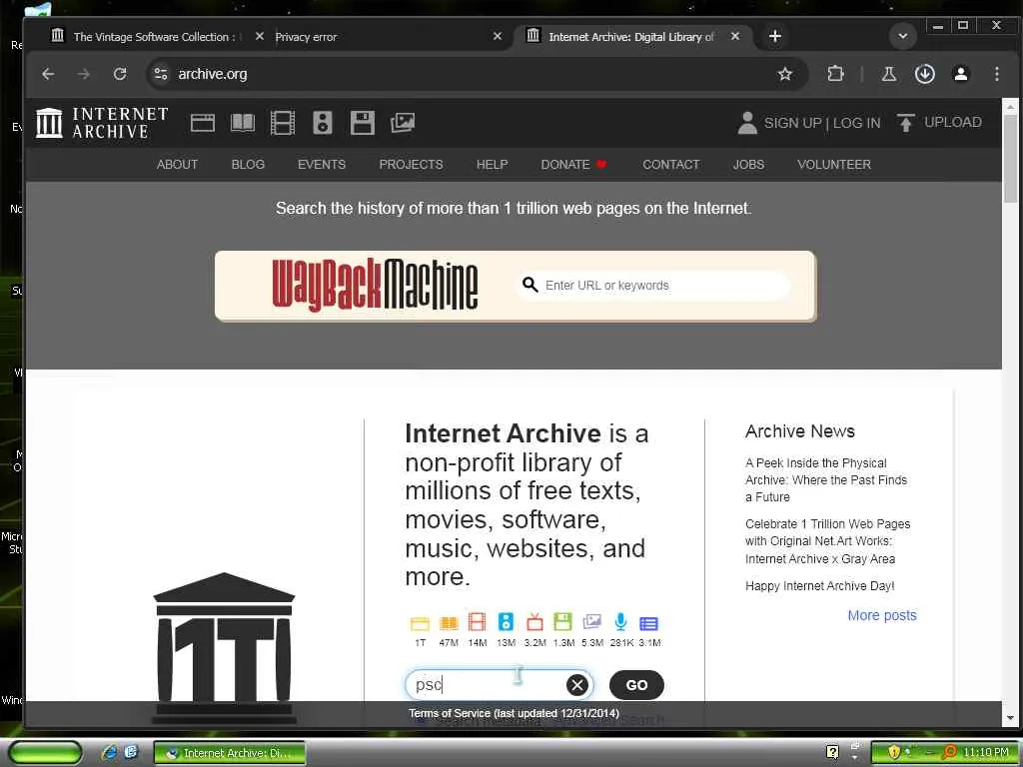The image size is (1023, 767).
Task: Focus the Wayback Machine URL search field
Action: [652, 285]
